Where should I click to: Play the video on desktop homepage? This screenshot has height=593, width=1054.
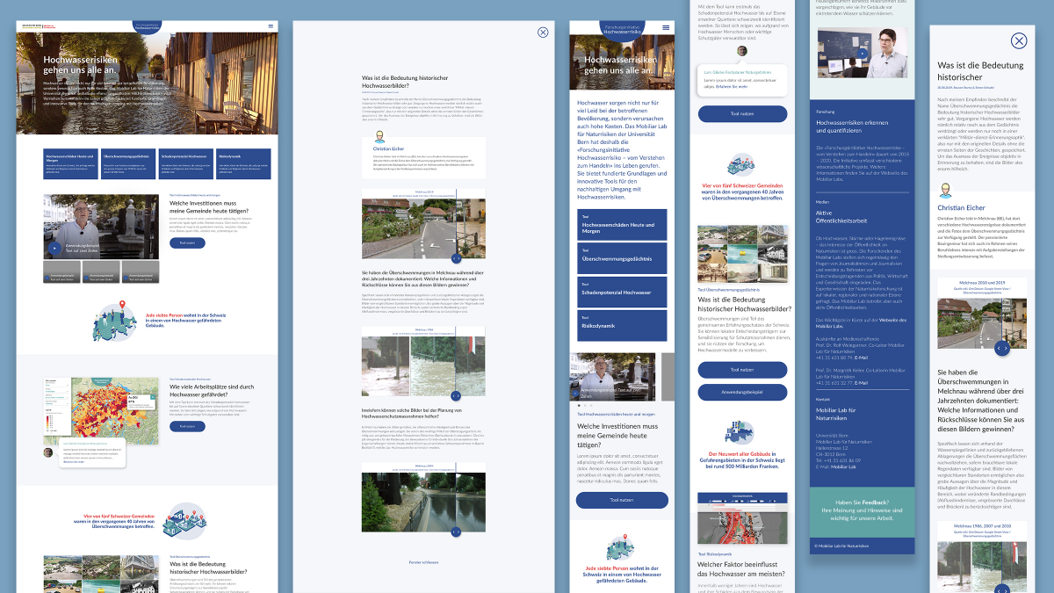55,248
